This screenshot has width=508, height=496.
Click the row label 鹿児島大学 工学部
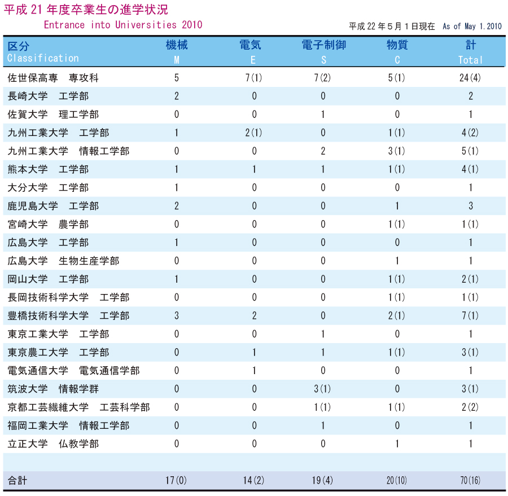click(x=53, y=206)
